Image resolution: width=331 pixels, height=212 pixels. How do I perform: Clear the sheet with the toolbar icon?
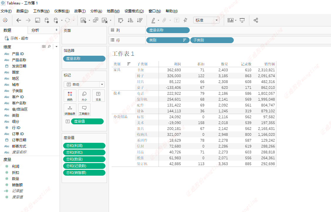(x=105, y=20)
